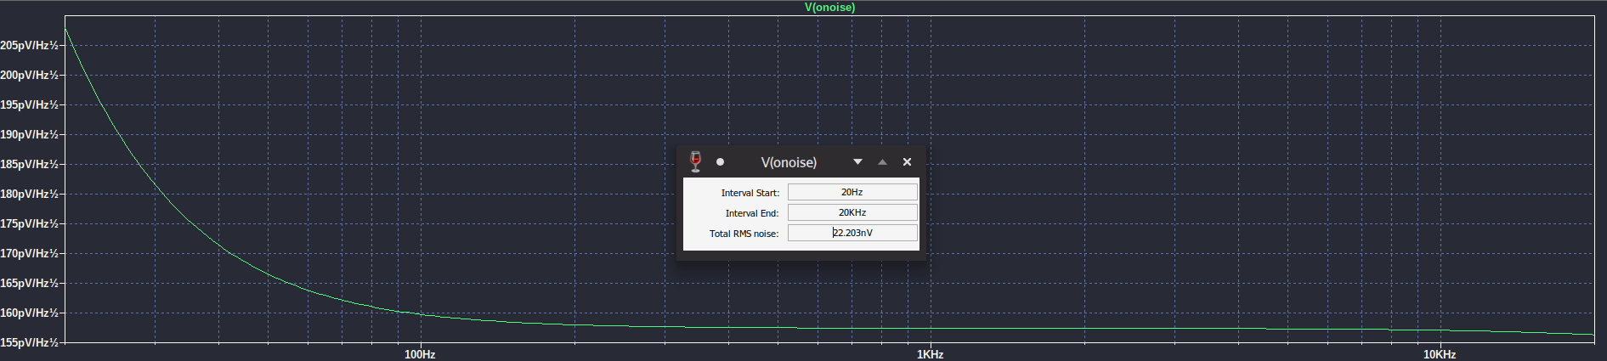The width and height of the screenshot is (1607, 361).
Task: Click the 175pV/Hz½ y-axis label
Action: point(29,223)
